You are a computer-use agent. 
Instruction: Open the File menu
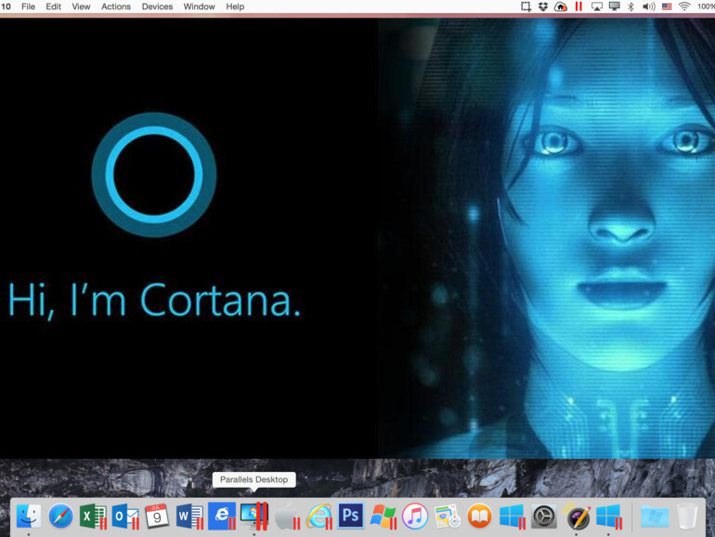click(x=28, y=7)
